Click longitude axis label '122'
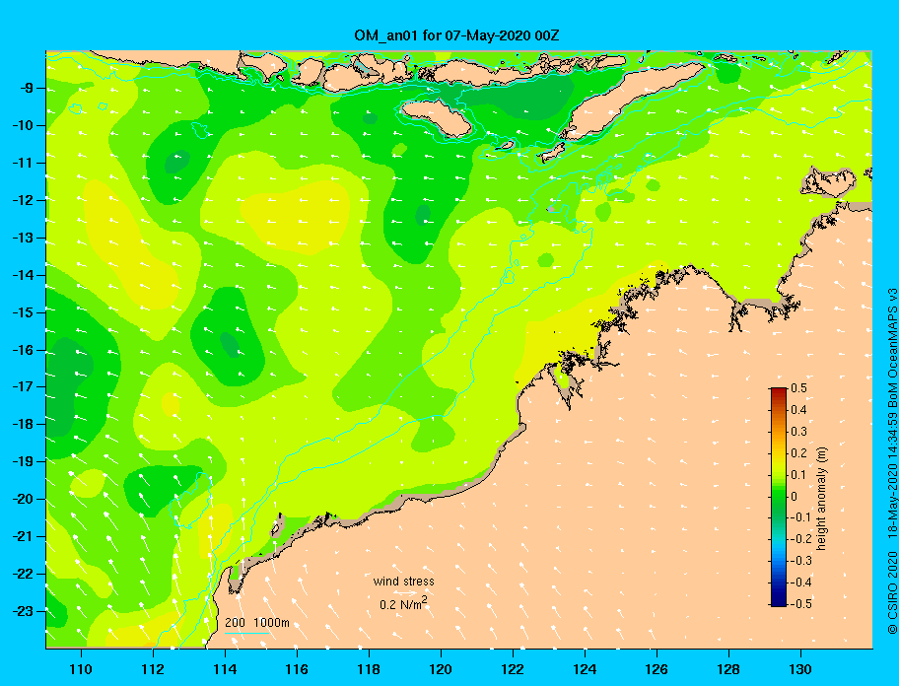 pyautogui.click(x=513, y=669)
